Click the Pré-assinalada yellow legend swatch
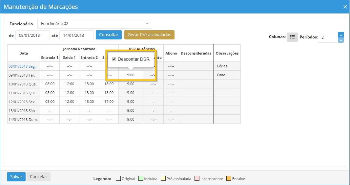This screenshot has width=350, height=185. click(x=163, y=179)
